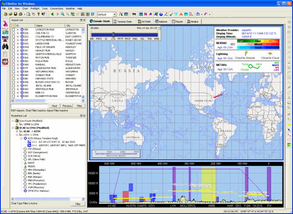Image resolution: width=293 pixels, height=214 pixels.
Task: Check the box for HAWLEY MUN
Action: (14, 51)
